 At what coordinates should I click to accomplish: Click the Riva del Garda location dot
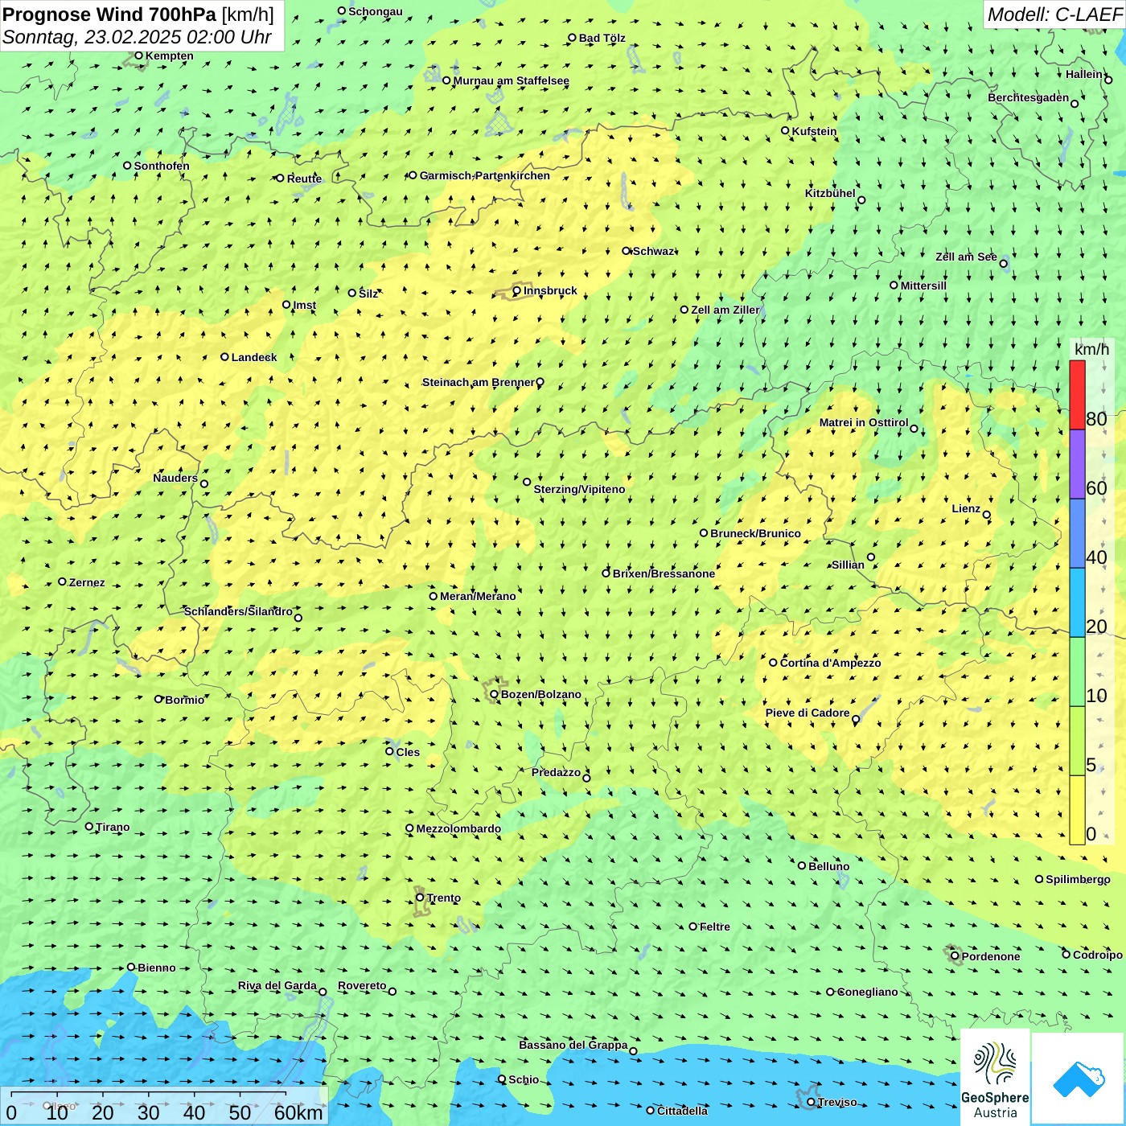(323, 992)
